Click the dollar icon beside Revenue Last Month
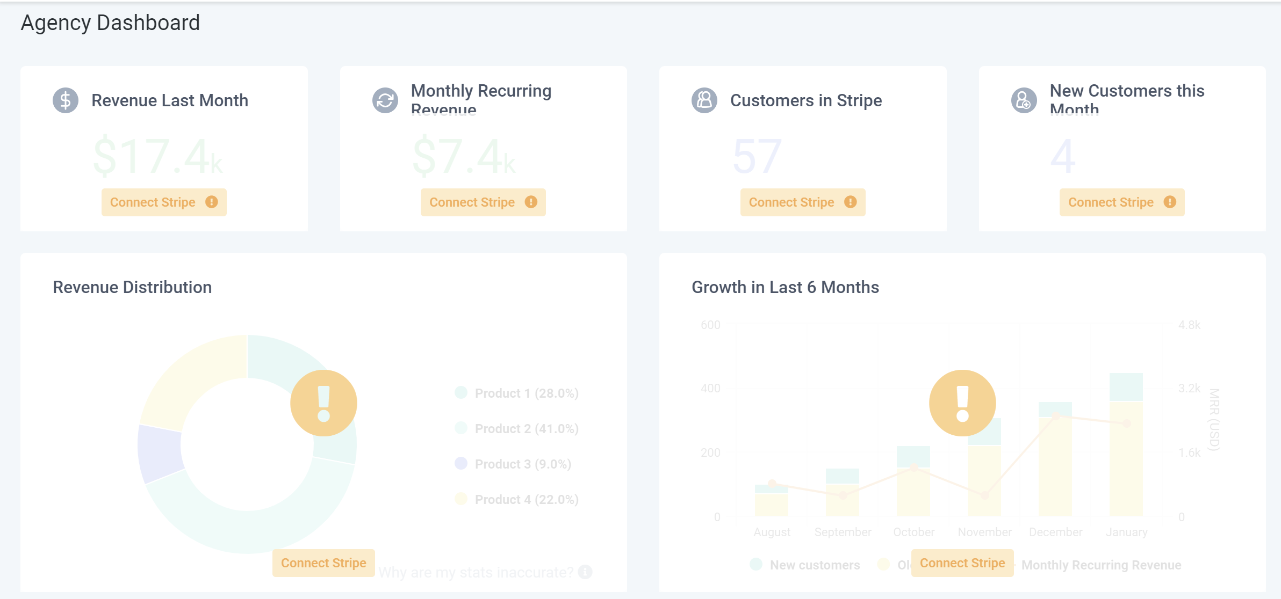This screenshot has width=1281, height=599. pyautogui.click(x=66, y=100)
